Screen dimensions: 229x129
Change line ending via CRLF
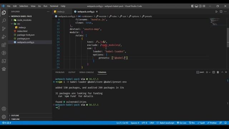pyautogui.click(x=152, y=123)
